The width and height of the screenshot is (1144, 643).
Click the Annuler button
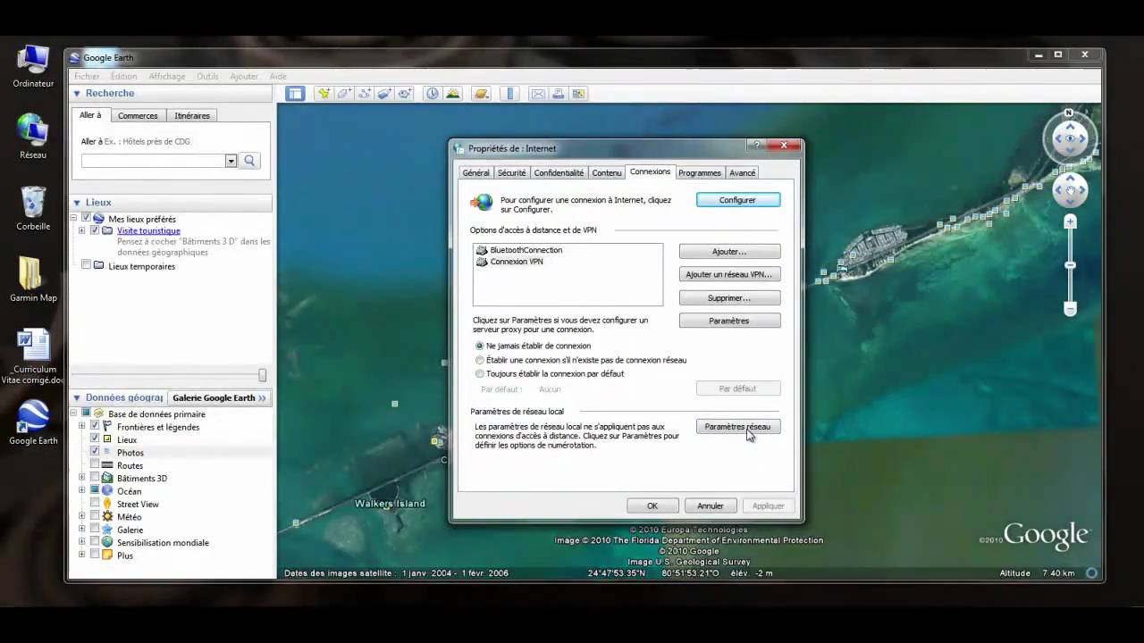tap(711, 505)
